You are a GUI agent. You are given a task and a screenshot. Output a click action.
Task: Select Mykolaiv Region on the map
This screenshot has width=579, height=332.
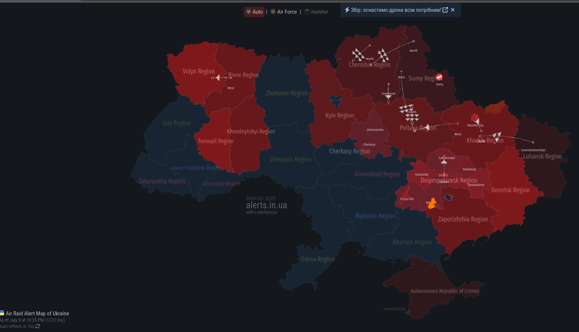(x=375, y=216)
